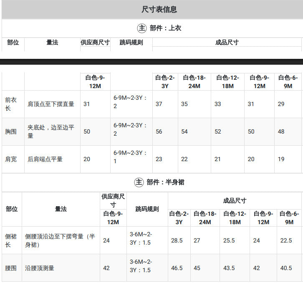
Task: Click the 尺寸表信息 header bar
Action: [152, 10]
